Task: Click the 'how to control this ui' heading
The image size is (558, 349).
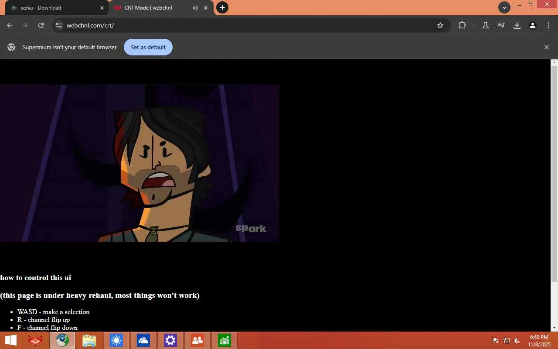Action: pyautogui.click(x=35, y=278)
